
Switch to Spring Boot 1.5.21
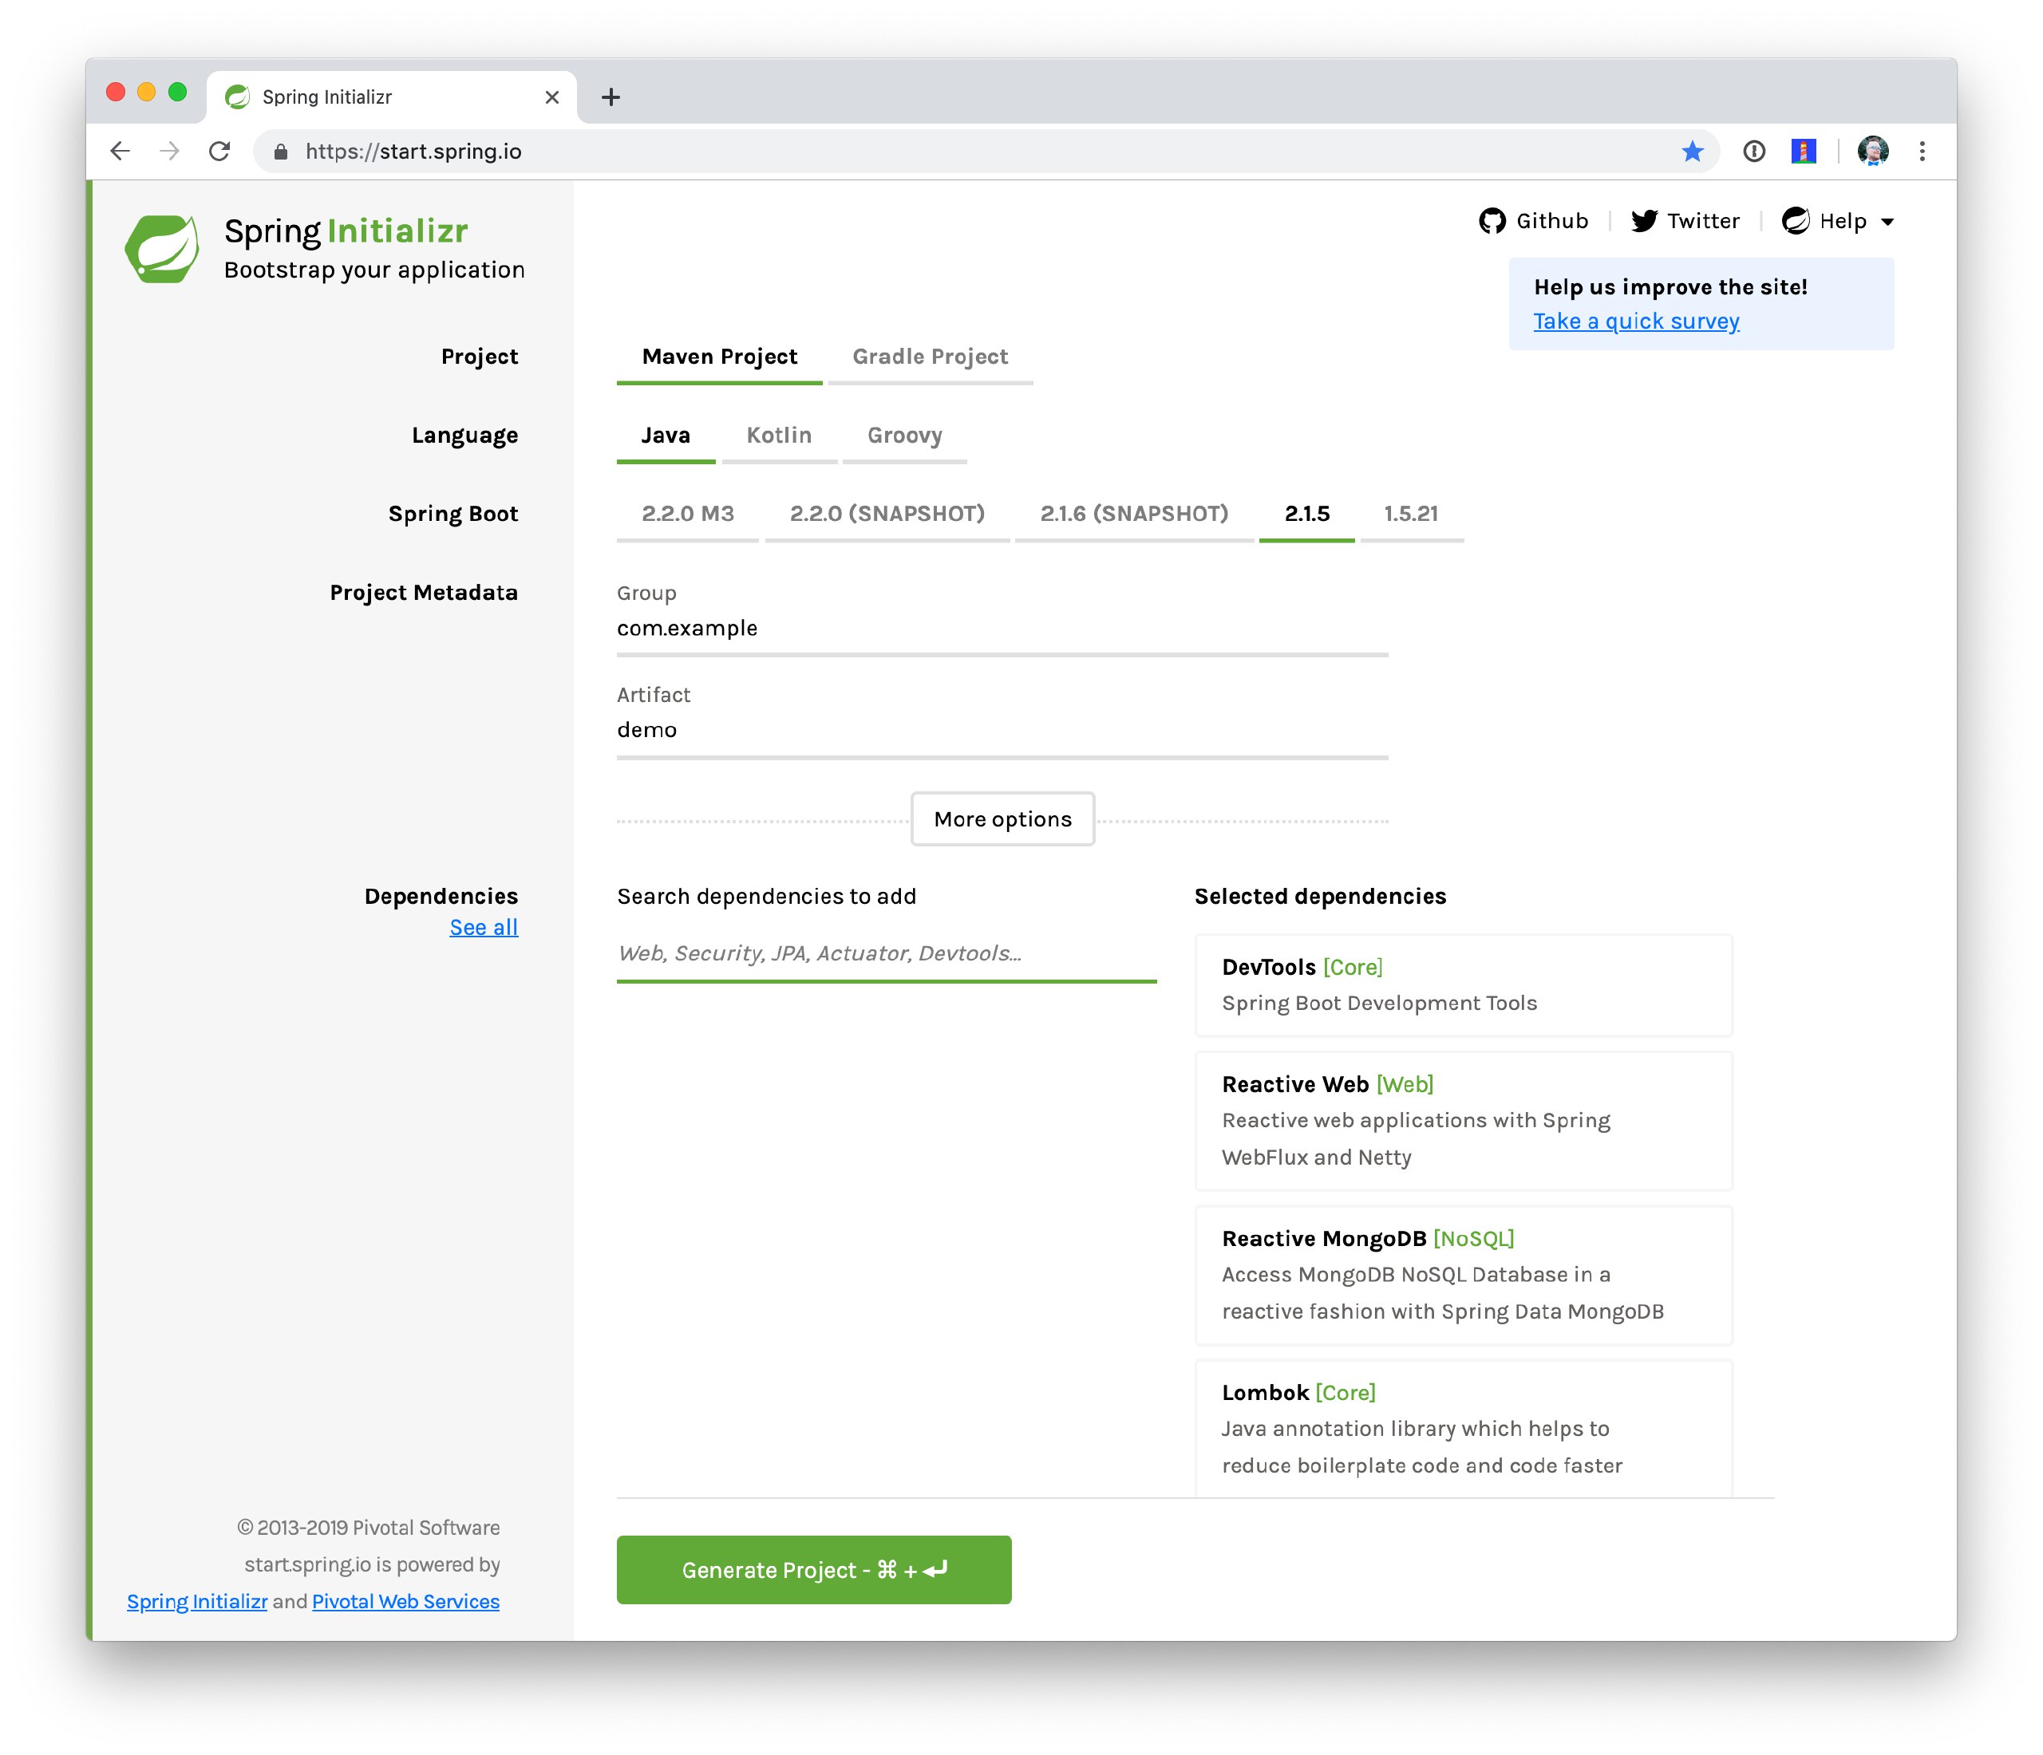pyautogui.click(x=1410, y=514)
